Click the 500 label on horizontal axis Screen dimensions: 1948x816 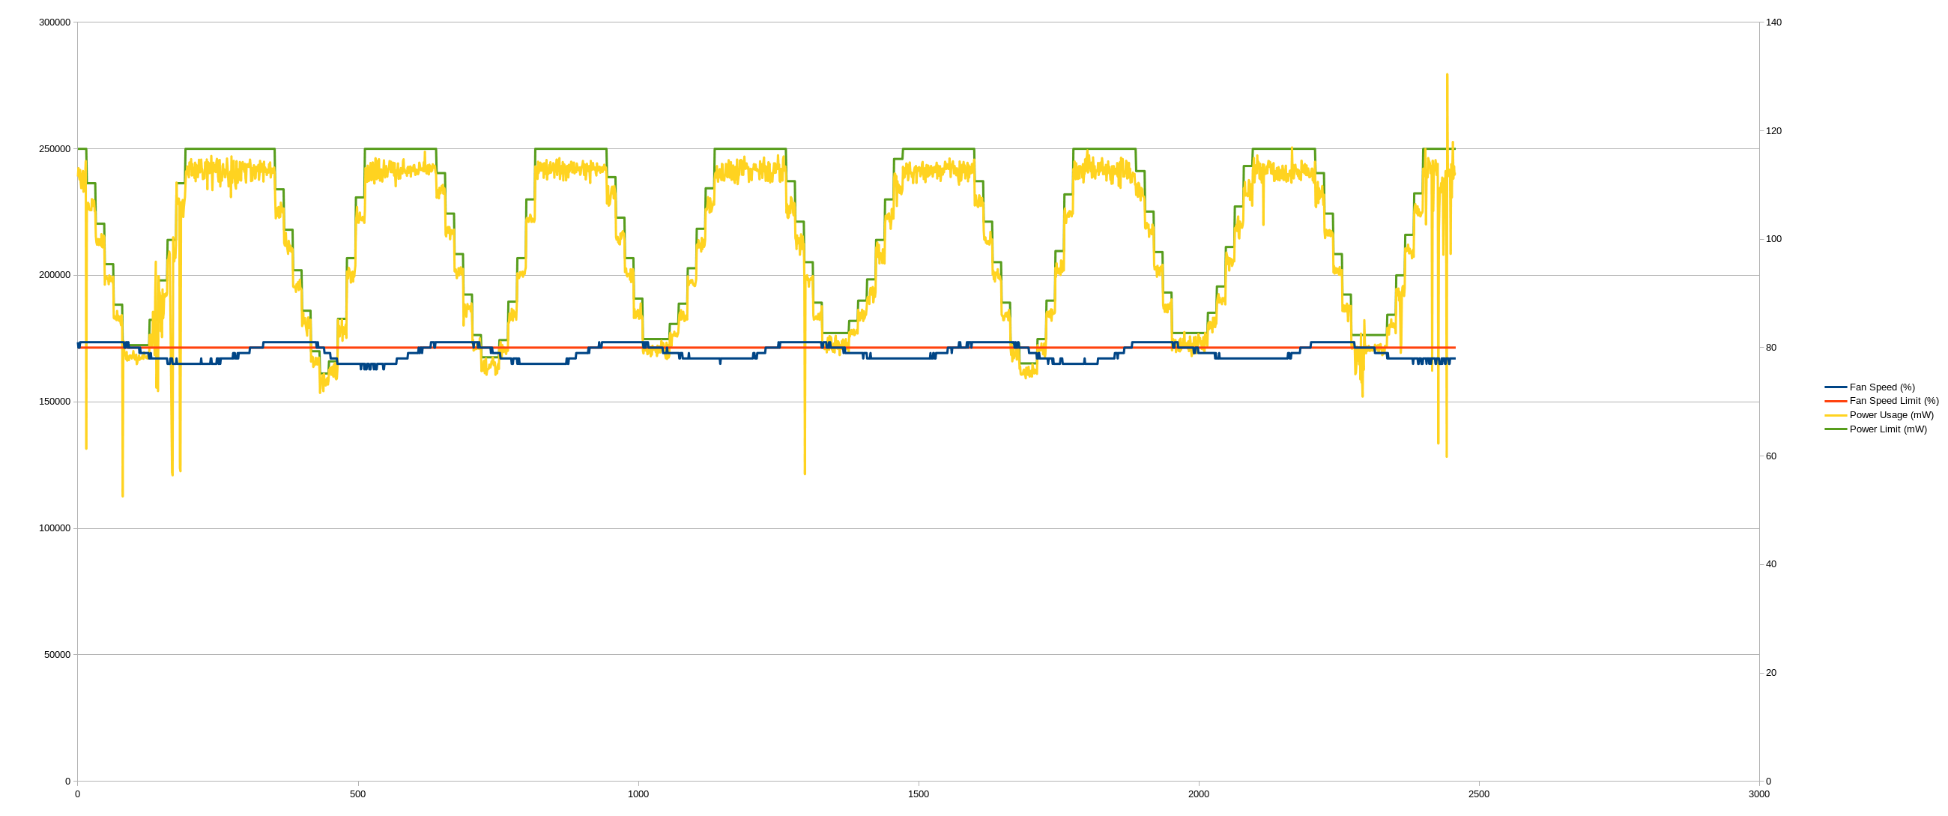pyautogui.click(x=357, y=794)
